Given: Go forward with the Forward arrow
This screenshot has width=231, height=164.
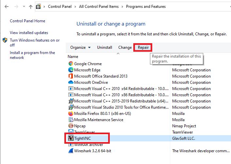Looking at the screenshot, I should click(16, 7).
